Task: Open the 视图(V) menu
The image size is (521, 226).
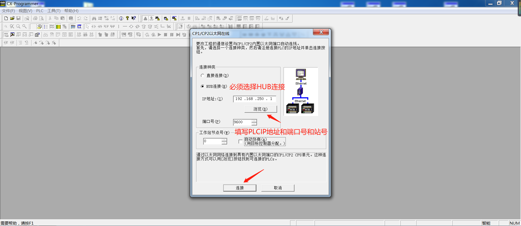Action: pyautogui.click(x=25, y=11)
